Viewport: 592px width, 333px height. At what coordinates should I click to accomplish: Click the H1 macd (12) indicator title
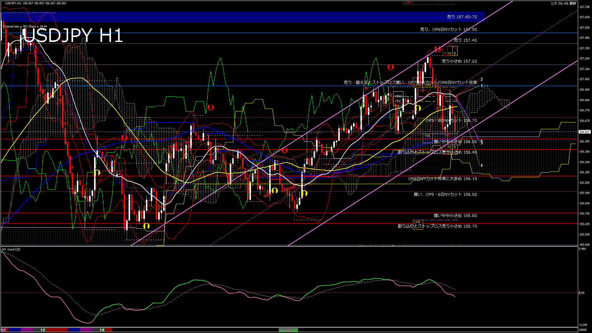click(x=11, y=249)
